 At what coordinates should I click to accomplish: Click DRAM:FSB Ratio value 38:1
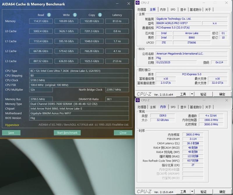117,99
